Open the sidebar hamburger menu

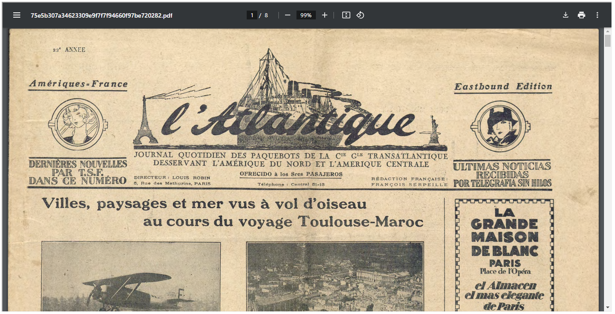pyautogui.click(x=17, y=15)
